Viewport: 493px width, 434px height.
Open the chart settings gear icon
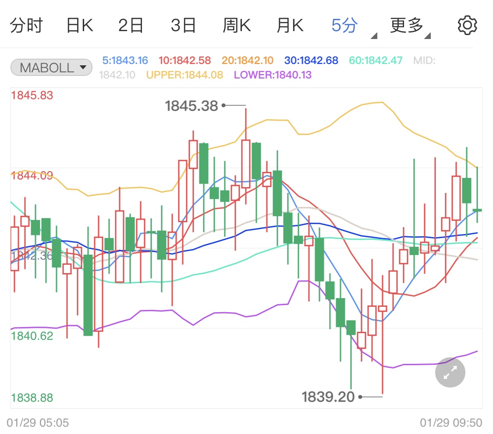point(467,25)
